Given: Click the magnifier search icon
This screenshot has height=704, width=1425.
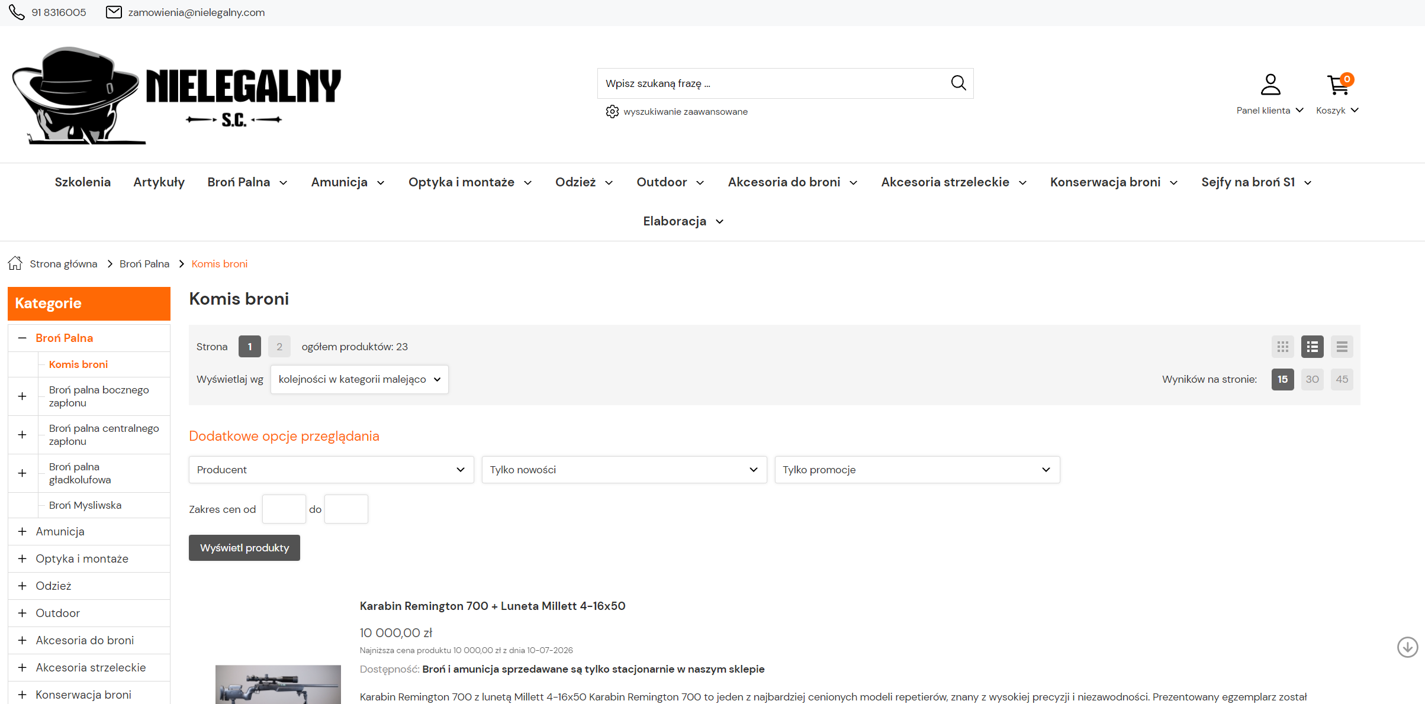Looking at the screenshot, I should click(958, 83).
